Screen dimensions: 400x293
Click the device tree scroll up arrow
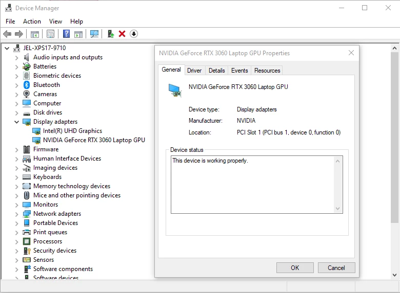[395, 48]
